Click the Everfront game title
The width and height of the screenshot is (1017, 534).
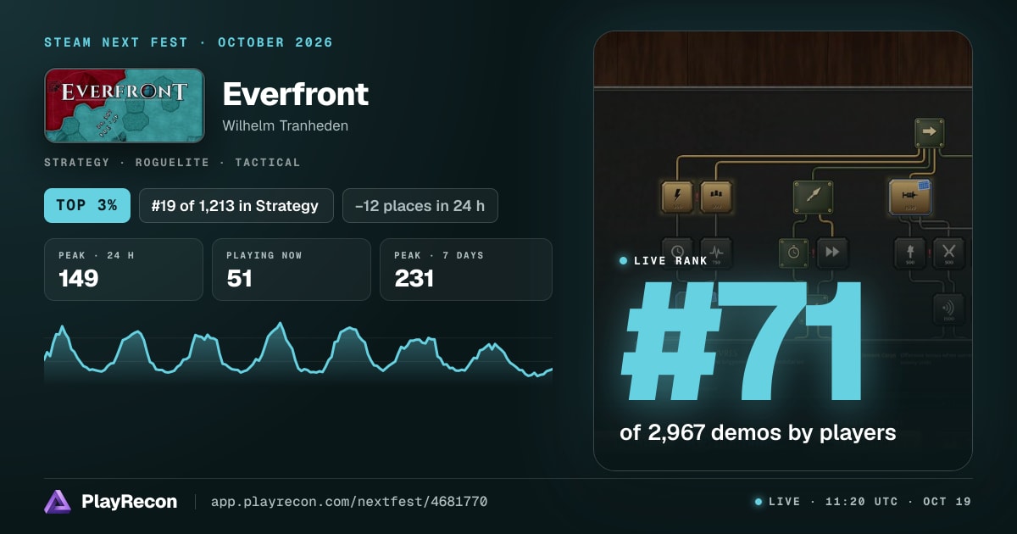click(296, 94)
